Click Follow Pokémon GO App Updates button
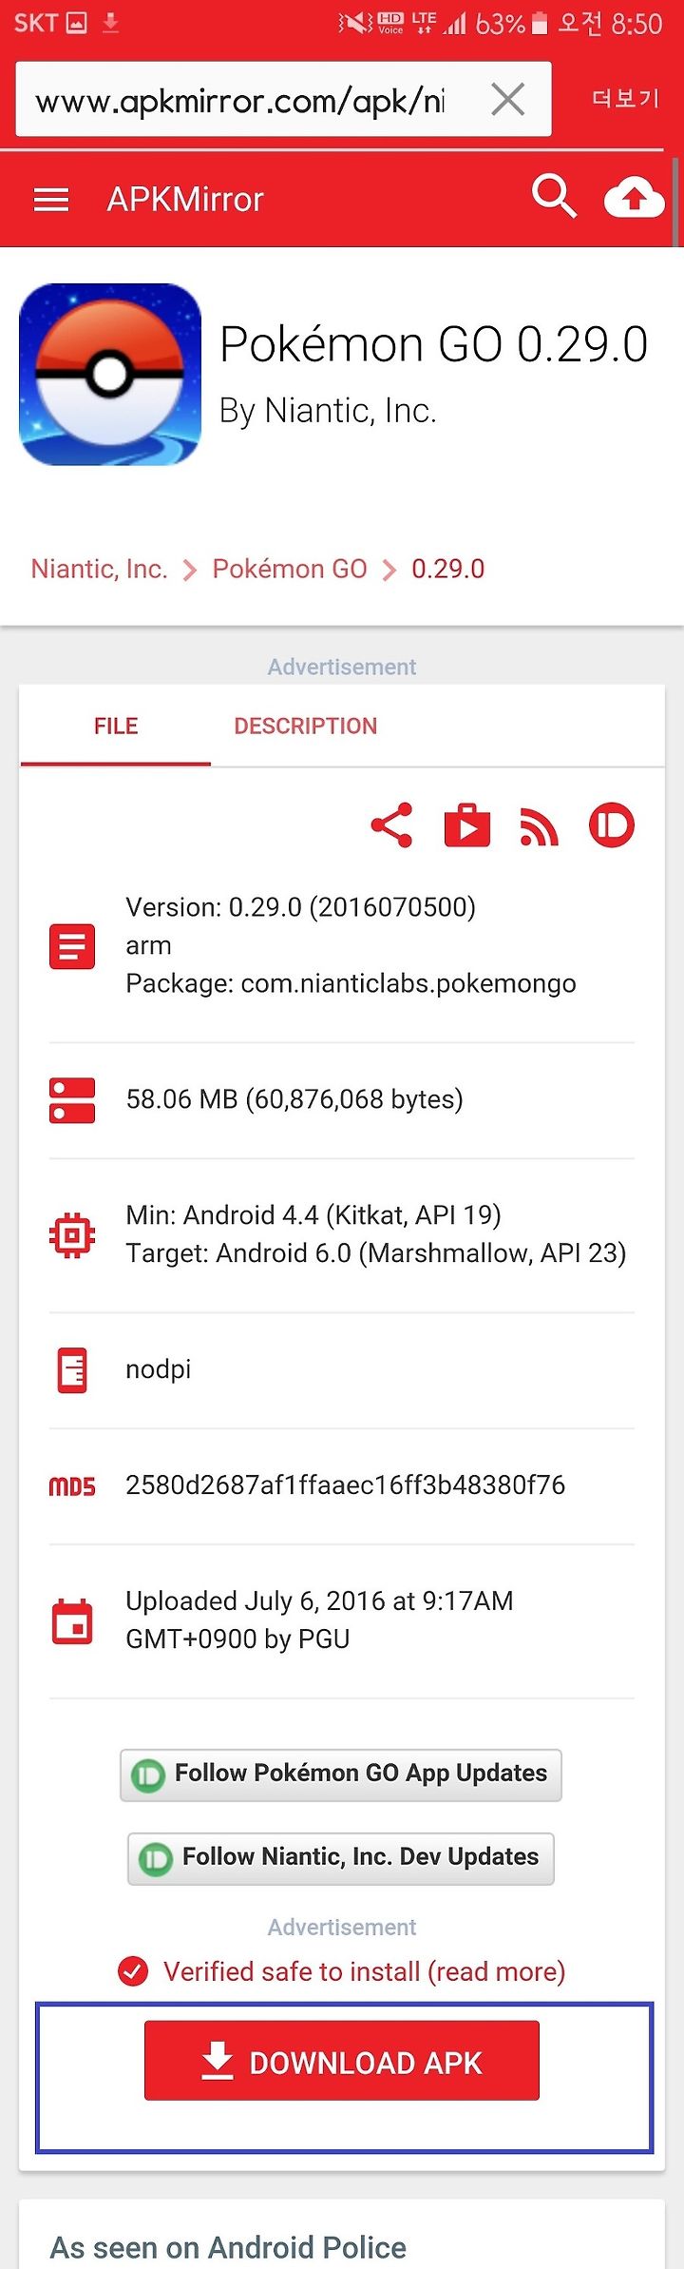The image size is (684, 2269). point(341,1774)
